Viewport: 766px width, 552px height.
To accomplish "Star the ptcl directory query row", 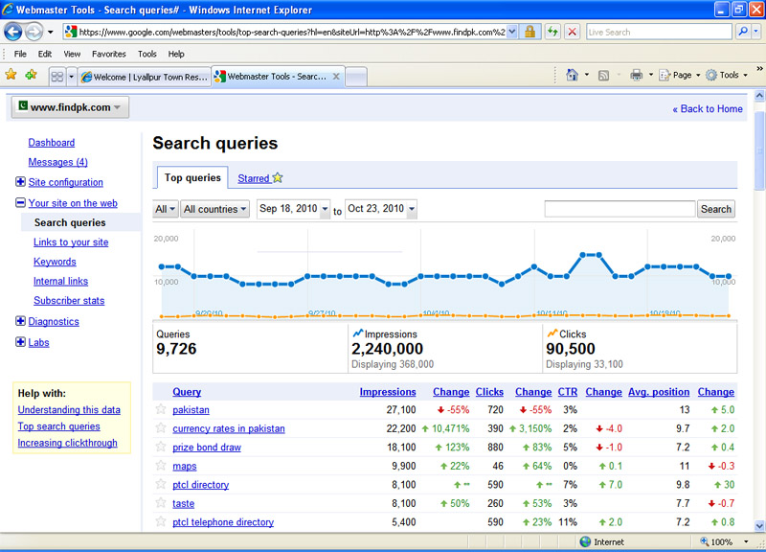I will (x=161, y=484).
